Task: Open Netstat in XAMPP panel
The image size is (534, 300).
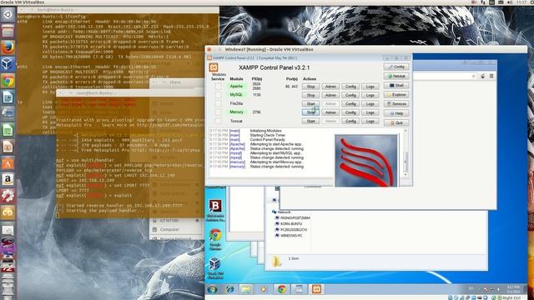Action: [396, 76]
